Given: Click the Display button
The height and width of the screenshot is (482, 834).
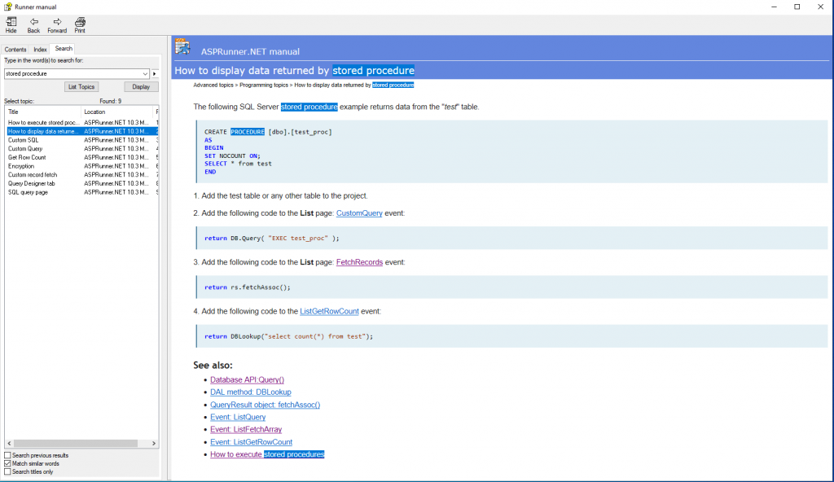Looking at the screenshot, I should (141, 87).
